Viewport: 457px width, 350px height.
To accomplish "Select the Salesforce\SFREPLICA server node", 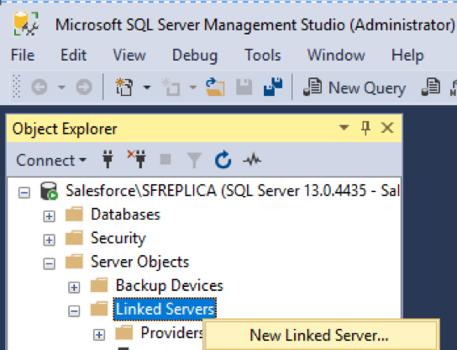I will [232, 191].
